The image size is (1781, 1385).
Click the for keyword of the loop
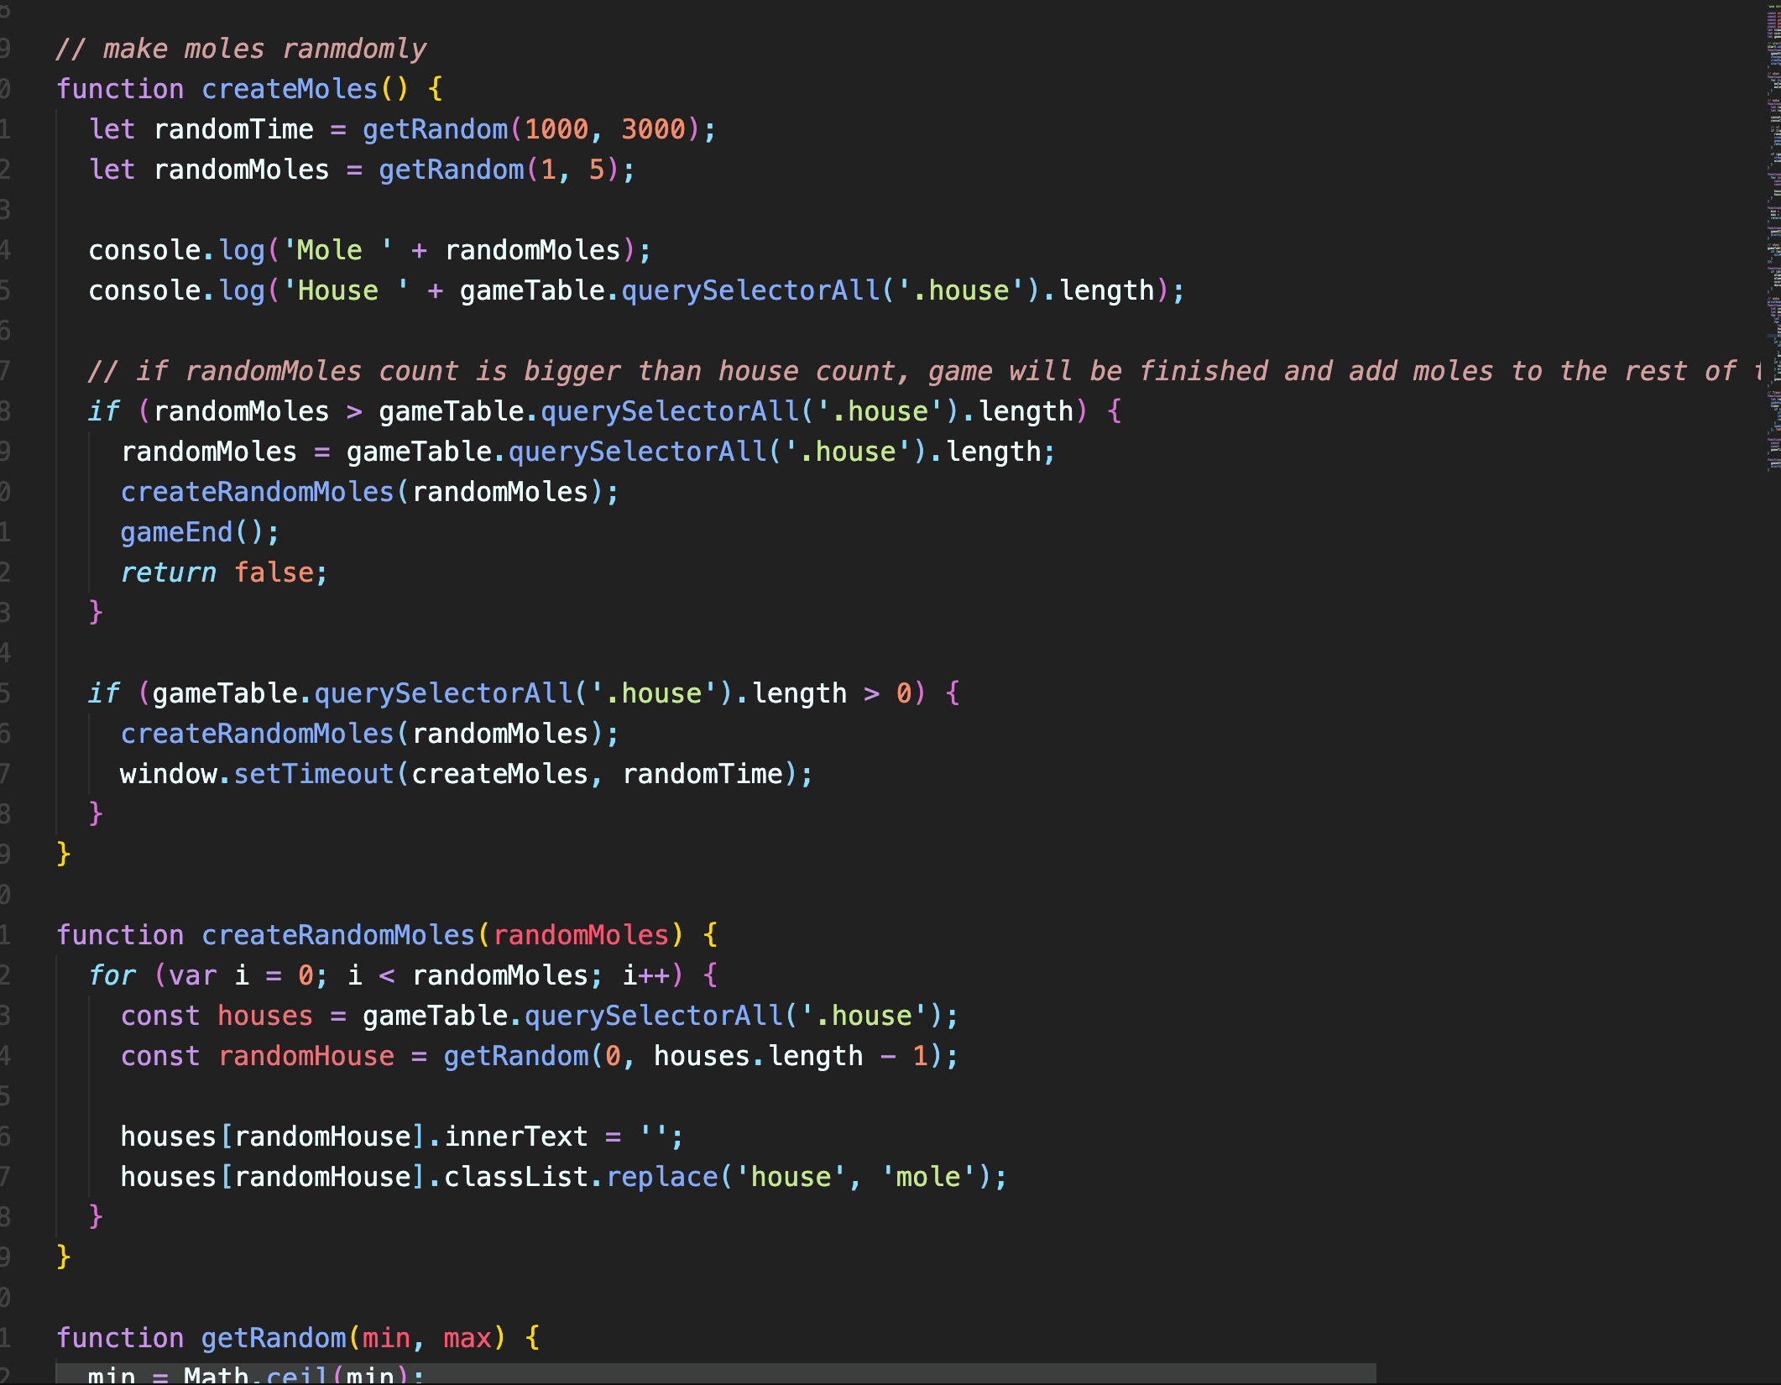[112, 975]
